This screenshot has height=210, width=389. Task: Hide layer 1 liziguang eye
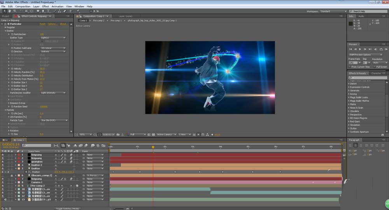tap(3, 155)
